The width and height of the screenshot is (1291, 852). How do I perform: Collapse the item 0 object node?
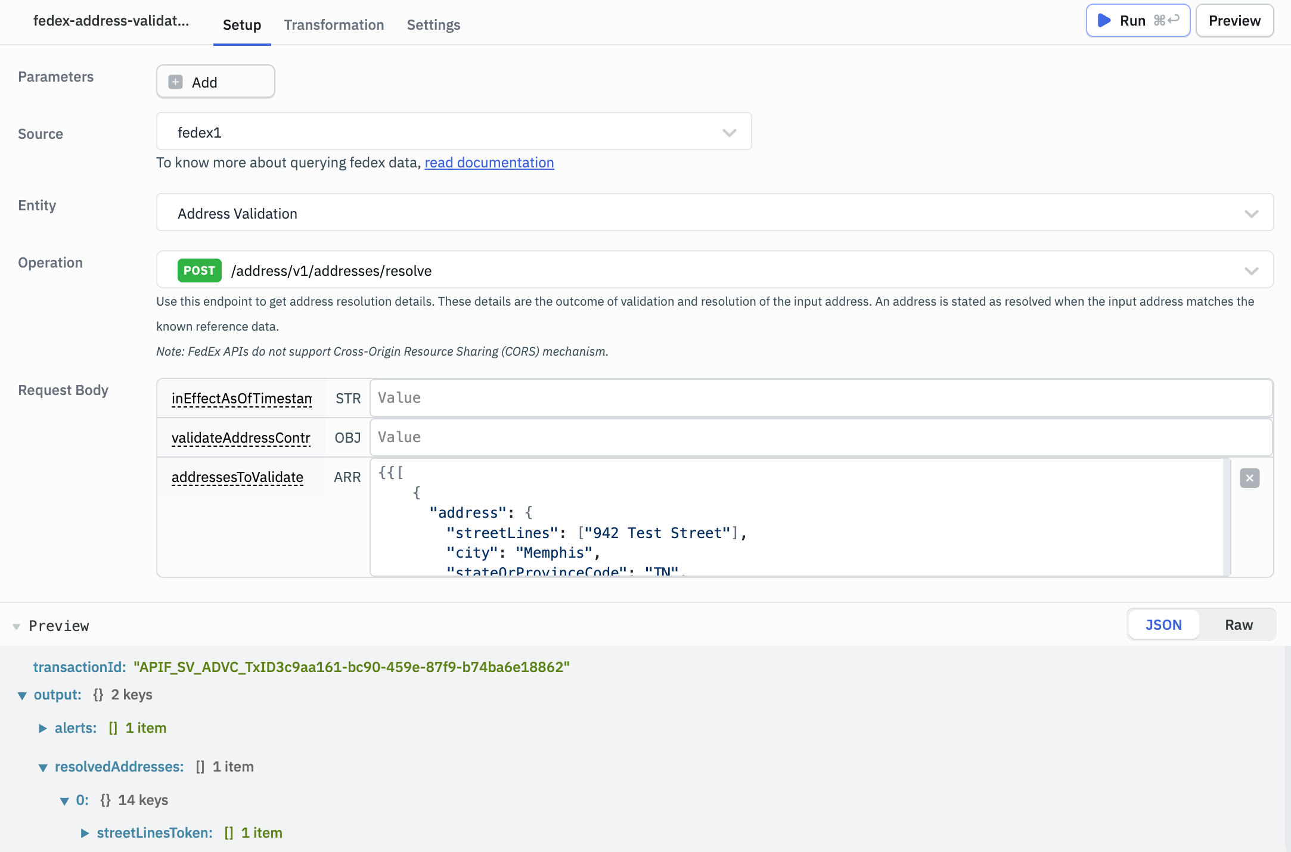[x=64, y=801]
